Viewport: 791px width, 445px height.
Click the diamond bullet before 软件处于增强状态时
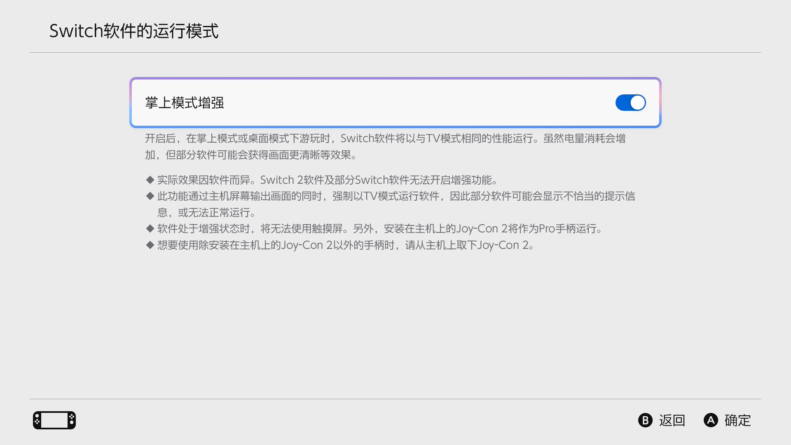tap(150, 228)
